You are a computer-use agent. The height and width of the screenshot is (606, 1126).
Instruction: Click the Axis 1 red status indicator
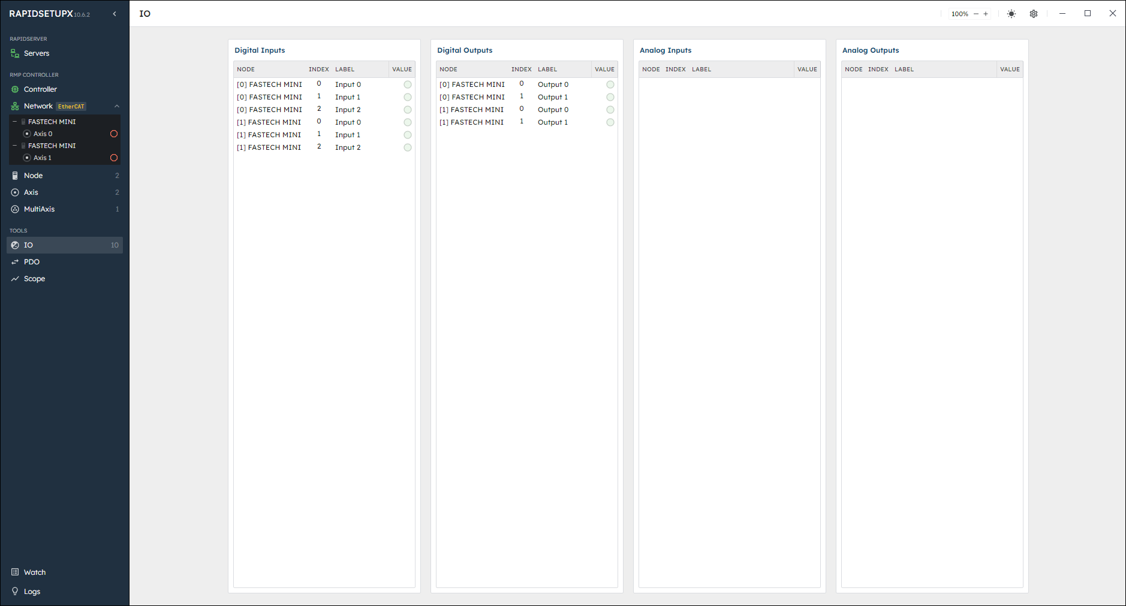(114, 158)
